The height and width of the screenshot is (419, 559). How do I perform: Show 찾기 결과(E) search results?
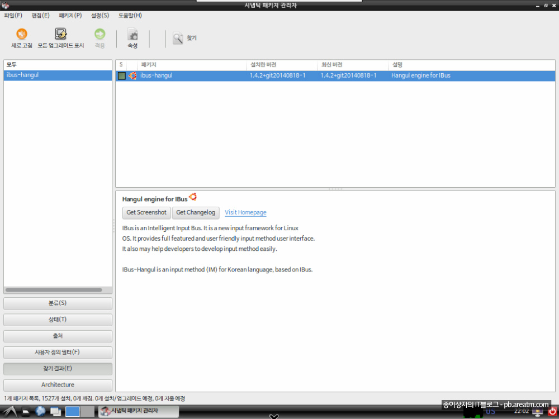point(58,369)
